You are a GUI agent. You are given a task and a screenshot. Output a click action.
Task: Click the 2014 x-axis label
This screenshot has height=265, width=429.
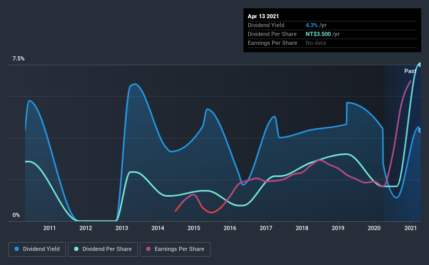pyautogui.click(x=158, y=228)
